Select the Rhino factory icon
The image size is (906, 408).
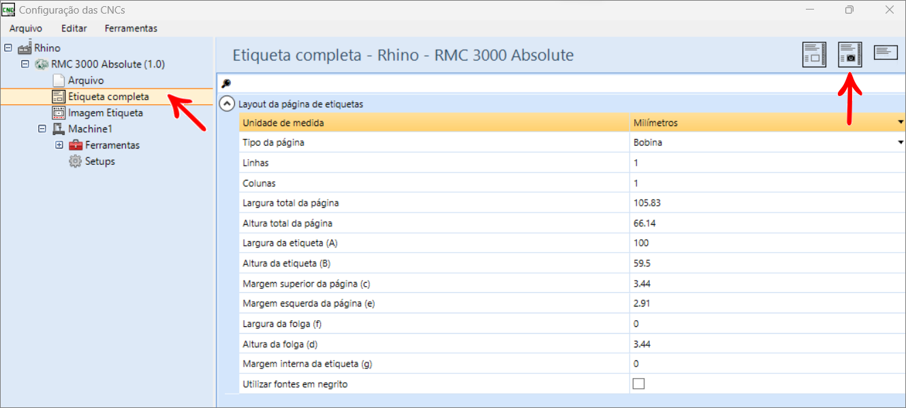pos(25,48)
